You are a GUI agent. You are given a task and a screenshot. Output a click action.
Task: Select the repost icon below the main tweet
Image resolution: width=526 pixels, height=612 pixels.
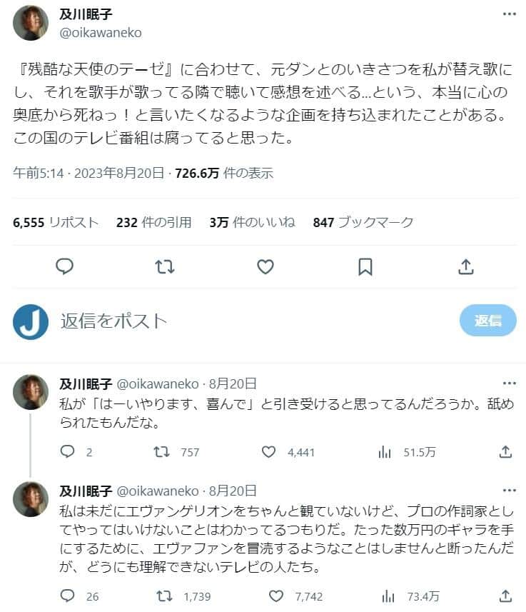(x=164, y=266)
